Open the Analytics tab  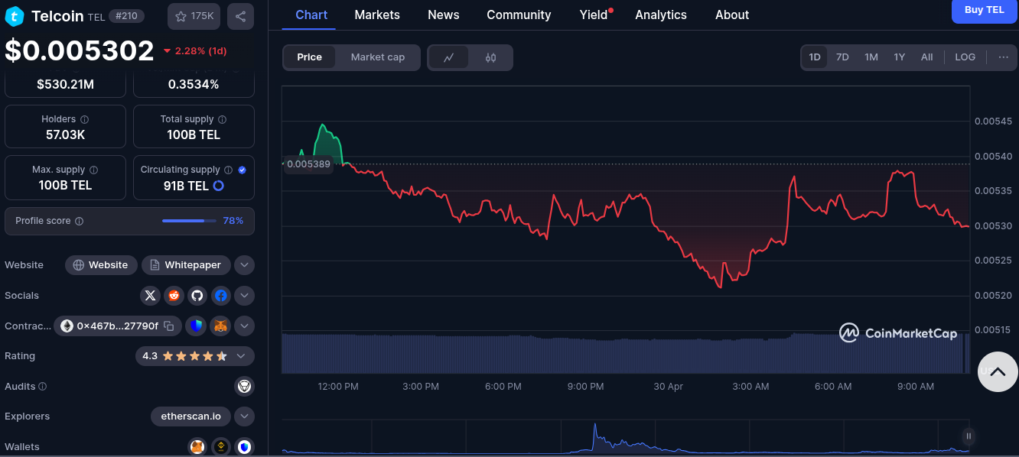(x=660, y=15)
